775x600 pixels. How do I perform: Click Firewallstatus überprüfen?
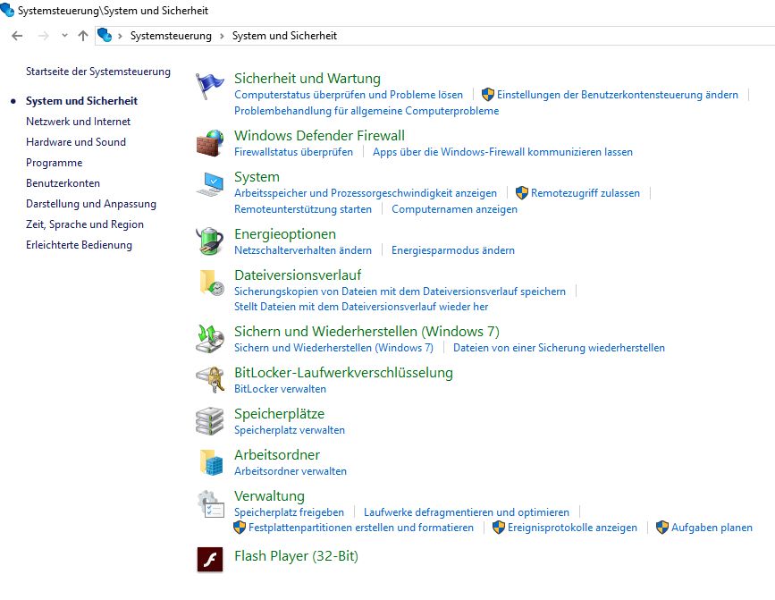coord(293,152)
